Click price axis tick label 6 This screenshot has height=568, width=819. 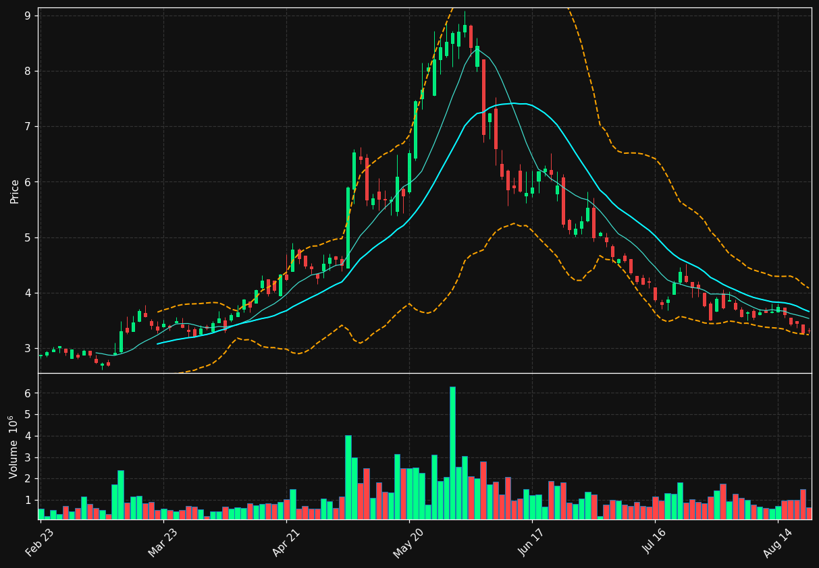(28, 182)
